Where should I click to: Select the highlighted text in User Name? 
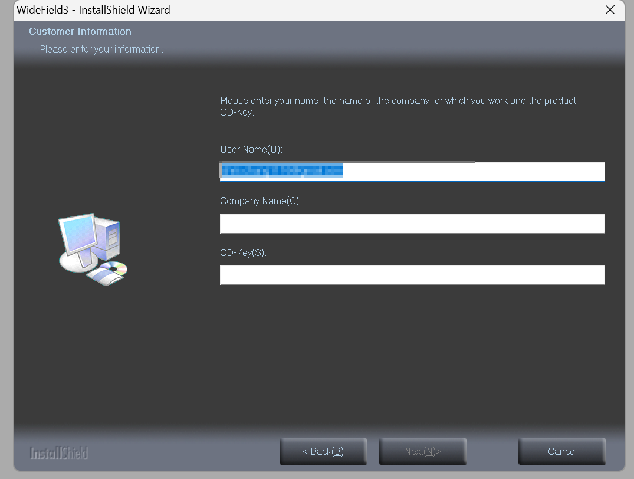coord(282,170)
